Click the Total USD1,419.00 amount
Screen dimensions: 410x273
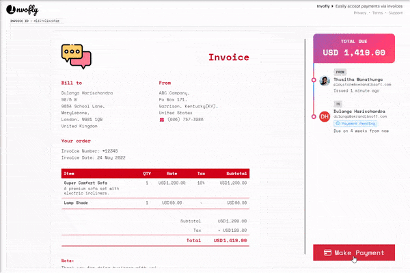click(230, 240)
